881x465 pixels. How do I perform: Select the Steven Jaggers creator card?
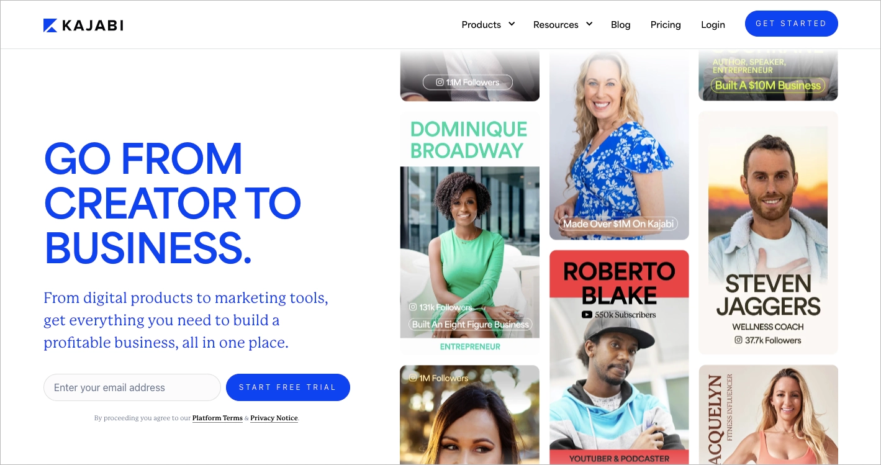point(768,233)
